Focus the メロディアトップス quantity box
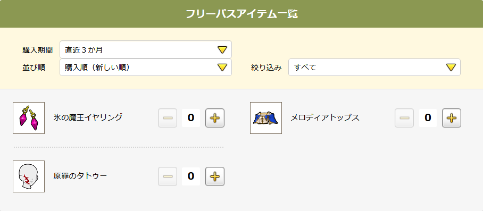Image resolution: width=483 pixels, height=211 pixels. coord(428,118)
